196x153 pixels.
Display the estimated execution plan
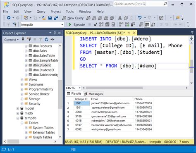pos(101,24)
